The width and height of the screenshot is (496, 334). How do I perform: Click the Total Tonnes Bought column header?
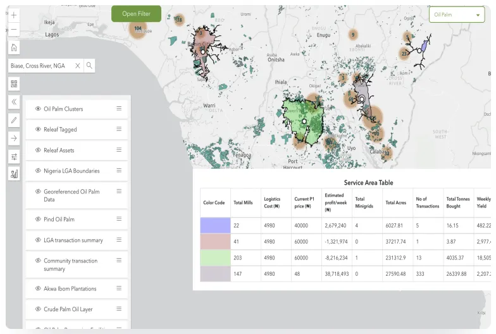[x=458, y=202]
